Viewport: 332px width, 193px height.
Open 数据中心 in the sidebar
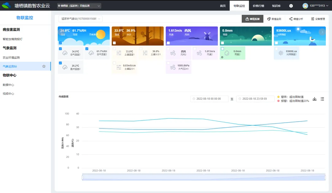[x=8, y=85]
